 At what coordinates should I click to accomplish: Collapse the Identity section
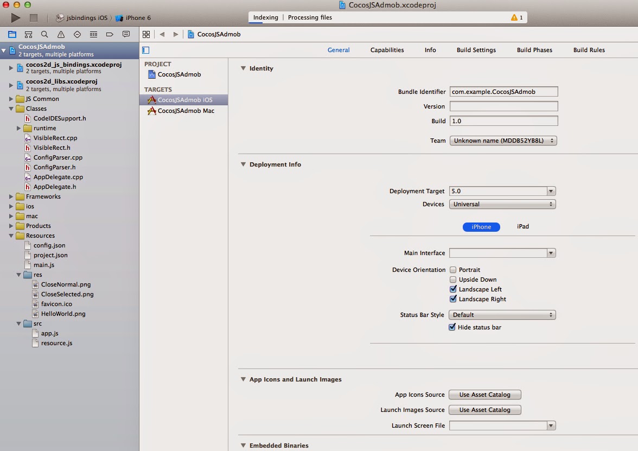tap(243, 68)
